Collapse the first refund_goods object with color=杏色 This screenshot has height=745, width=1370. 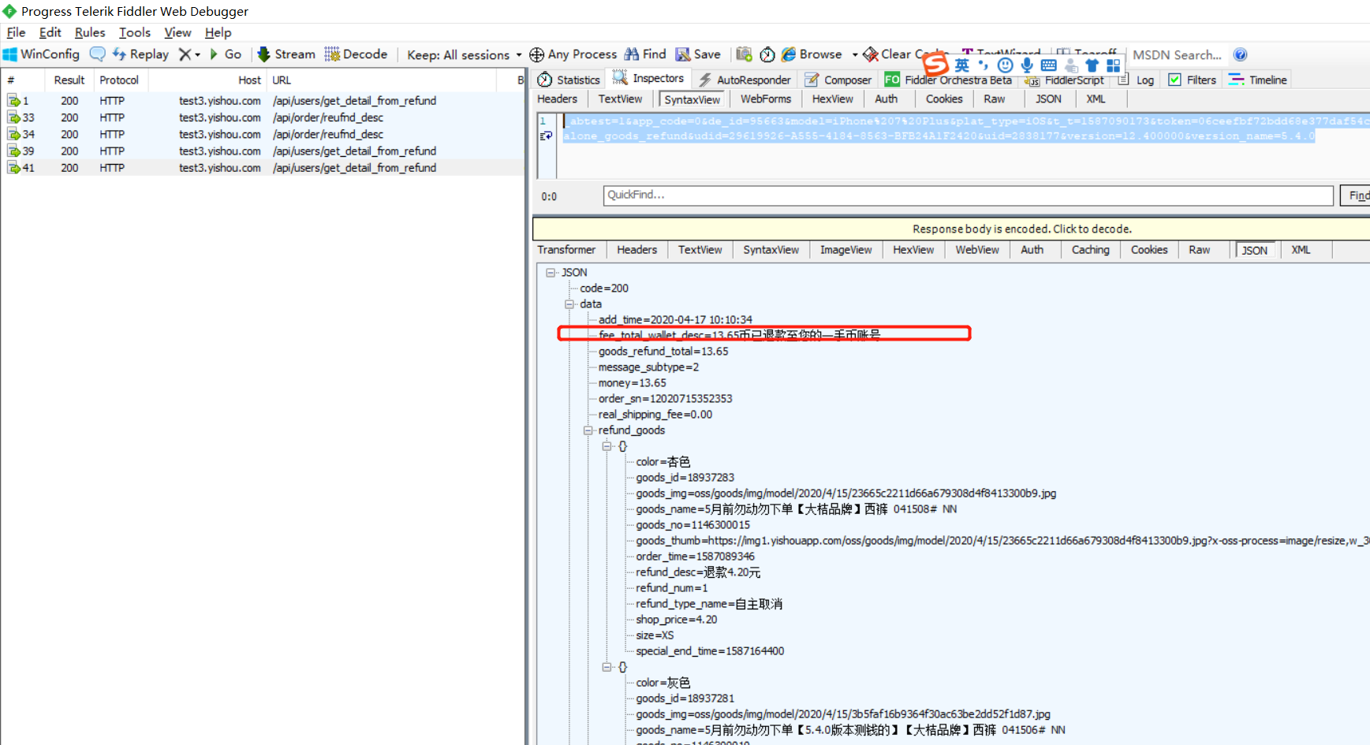tap(607, 446)
